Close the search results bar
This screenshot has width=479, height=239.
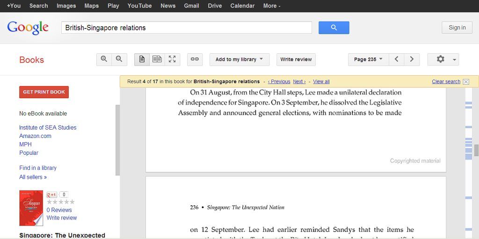click(x=466, y=81)
